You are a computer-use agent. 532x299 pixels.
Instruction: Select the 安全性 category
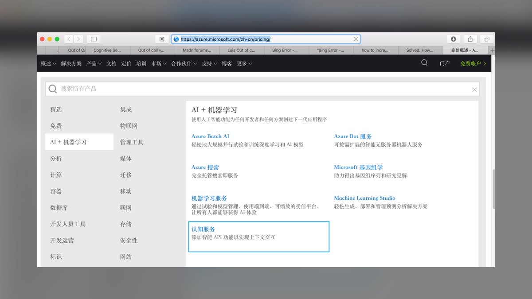click(x=129, y=241)
